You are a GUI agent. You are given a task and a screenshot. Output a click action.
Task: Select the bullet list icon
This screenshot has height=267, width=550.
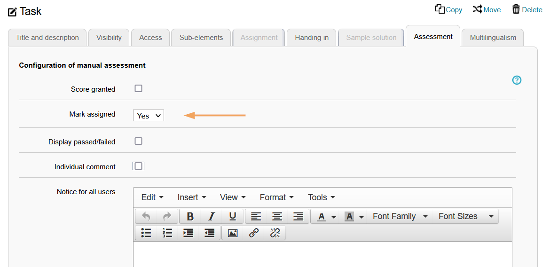click(x=146, y=233)
